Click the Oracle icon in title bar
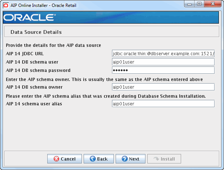This screenshot has height=170, width=224. click(6, 5)
